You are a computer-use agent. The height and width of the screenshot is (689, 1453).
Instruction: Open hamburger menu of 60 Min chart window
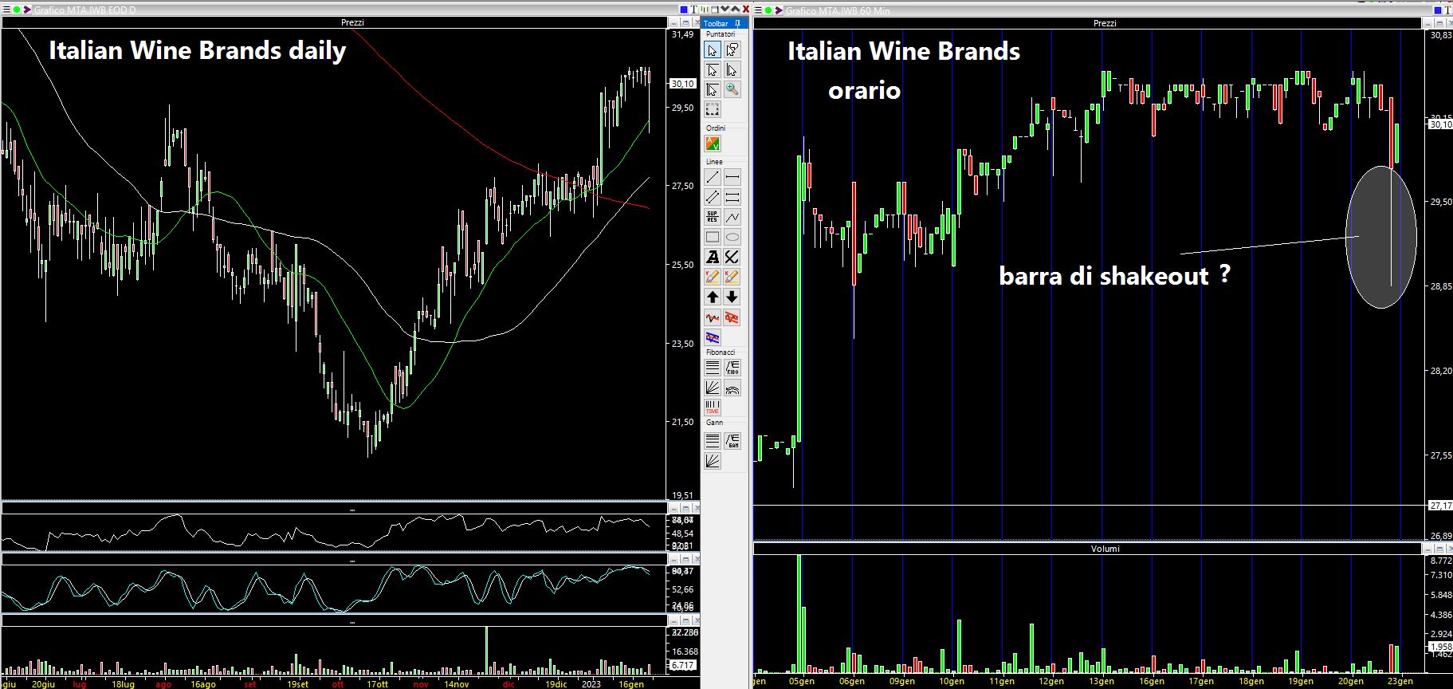tap(757, 10)
